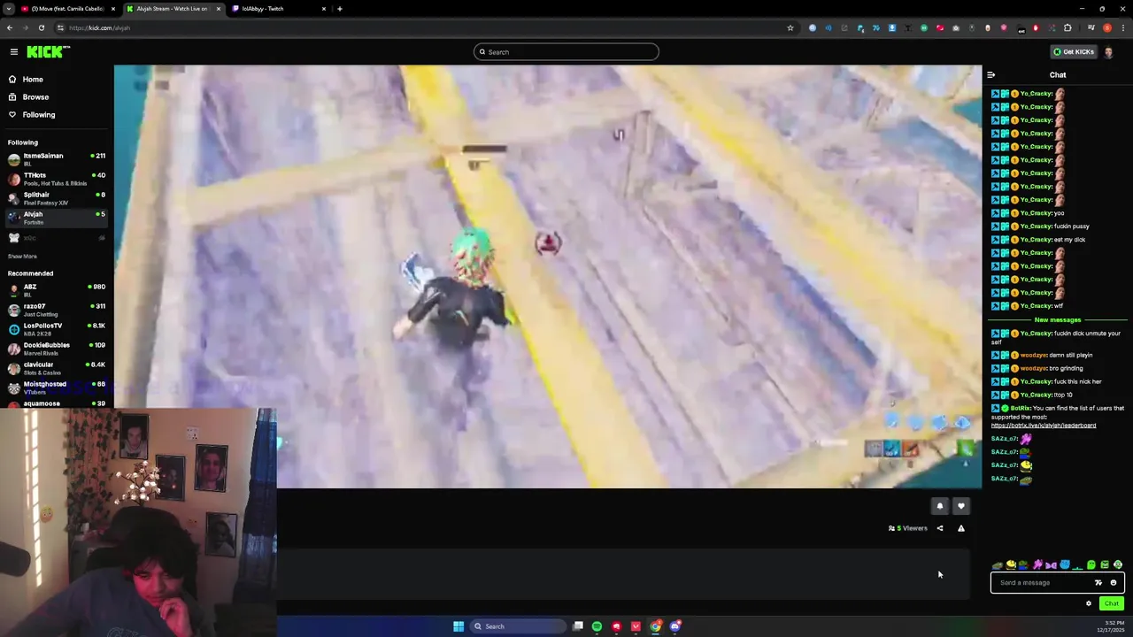This screenshot has width=1133, height=637.
Task: Open ABZ recommended channel
Action: tap(57, 290)
